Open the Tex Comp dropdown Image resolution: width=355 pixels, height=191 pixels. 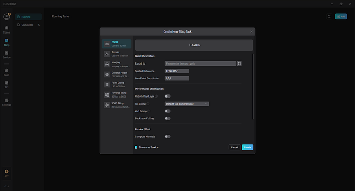point(187,104)
